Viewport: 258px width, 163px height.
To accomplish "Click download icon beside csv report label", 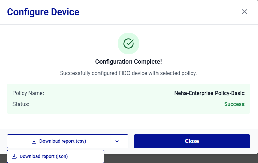I will coord(34,141).
